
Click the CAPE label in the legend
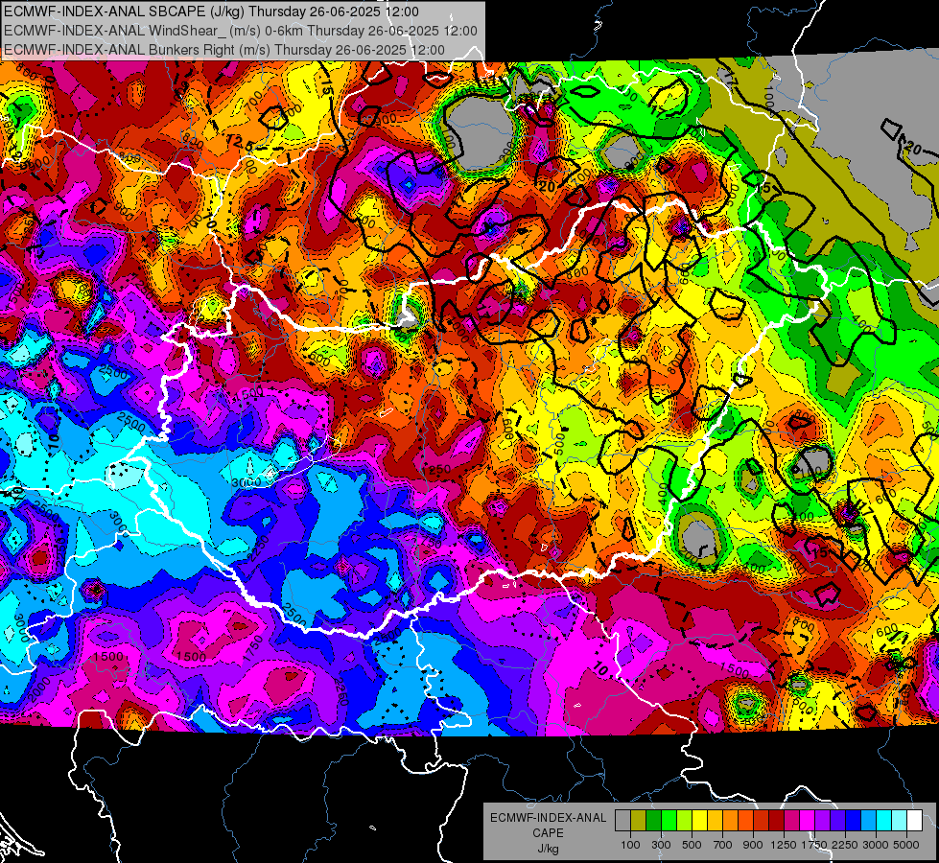tap(548, 833)
